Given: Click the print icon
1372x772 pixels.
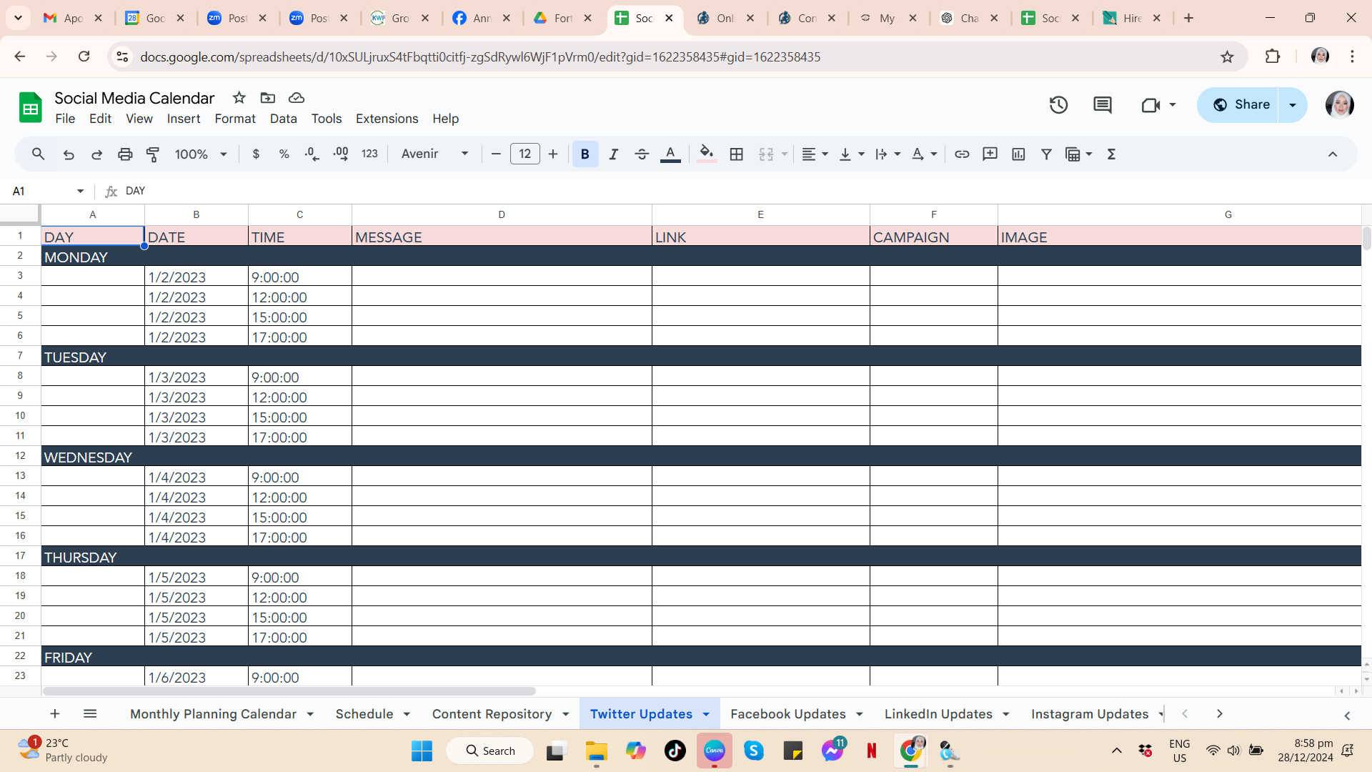Looking at the screenshot, I should tap(125, 154).
